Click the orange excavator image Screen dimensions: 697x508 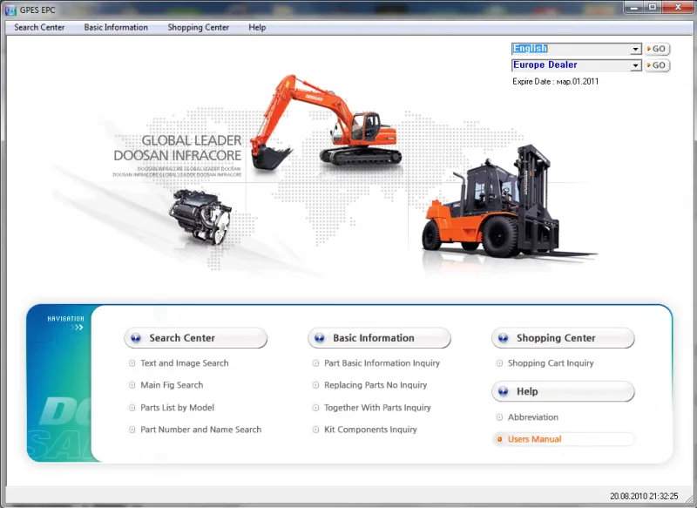(324, 122)
